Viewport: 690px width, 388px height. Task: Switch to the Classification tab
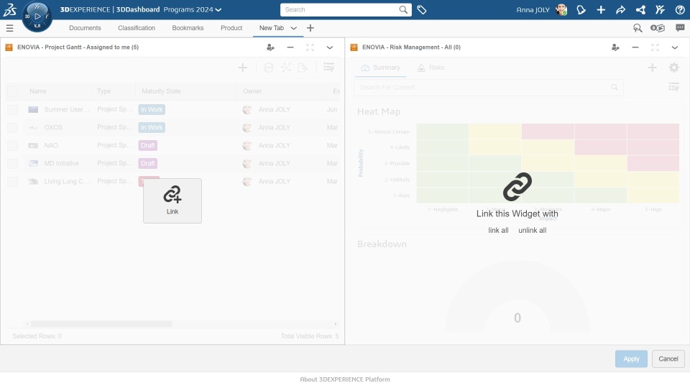coord(137,28)
